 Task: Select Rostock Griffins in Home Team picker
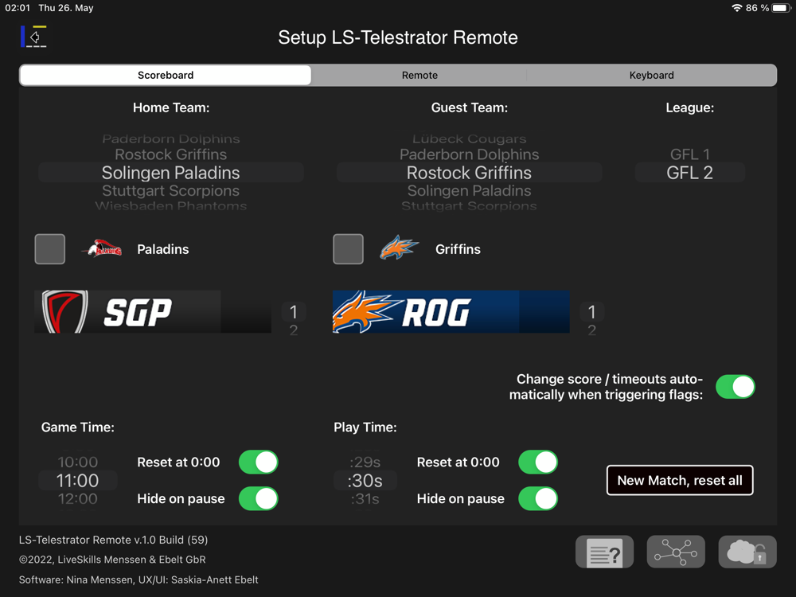(170, 154)
